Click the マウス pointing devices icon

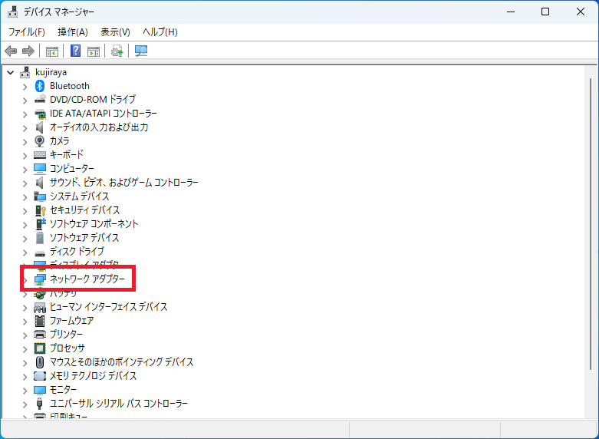(40, 361)
